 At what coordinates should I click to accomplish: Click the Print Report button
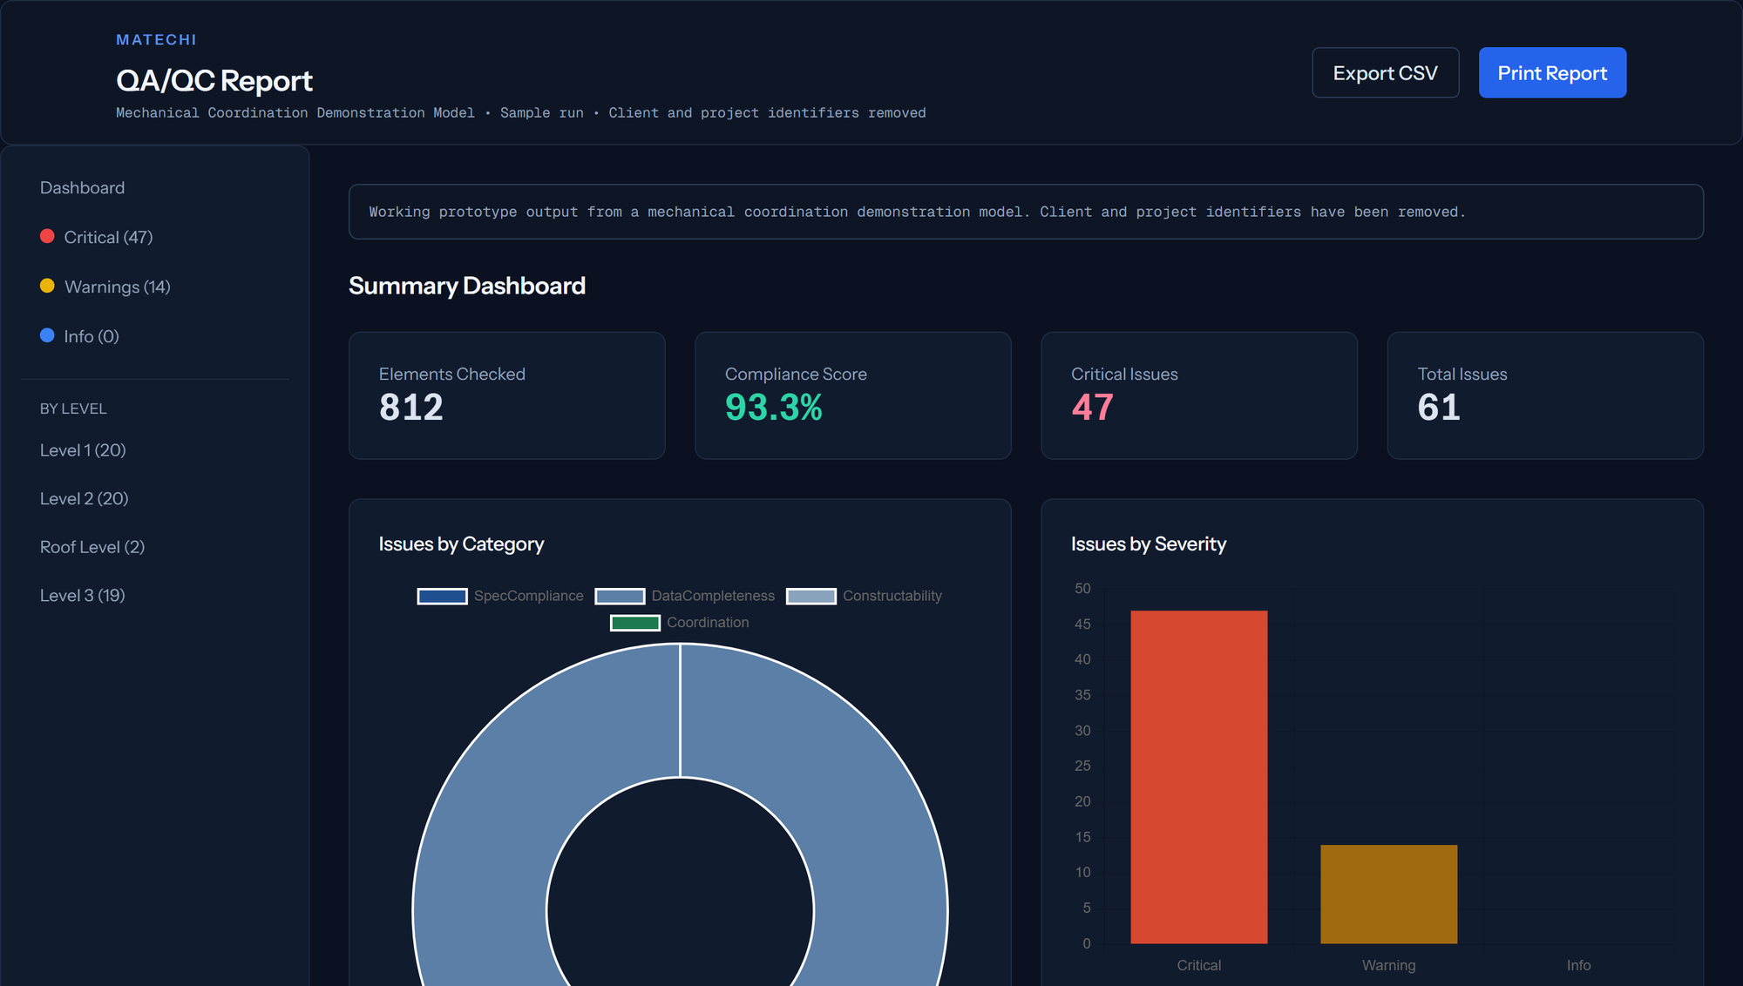[1552, 73]
